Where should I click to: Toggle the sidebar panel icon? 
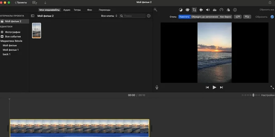[x=32, y=16]
